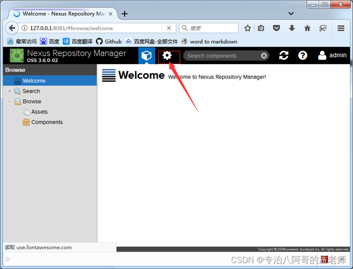Screen dimensions: 353x269
Task: Go to browser home icon
Action: coord(307,28)
